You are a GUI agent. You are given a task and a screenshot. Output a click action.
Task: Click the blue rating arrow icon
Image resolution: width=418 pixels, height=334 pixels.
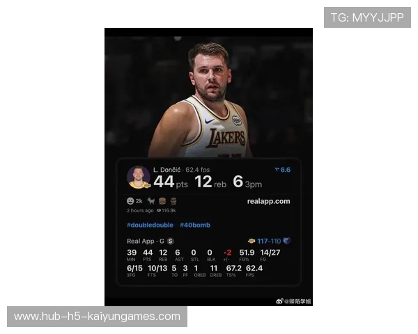coord(277,170)
